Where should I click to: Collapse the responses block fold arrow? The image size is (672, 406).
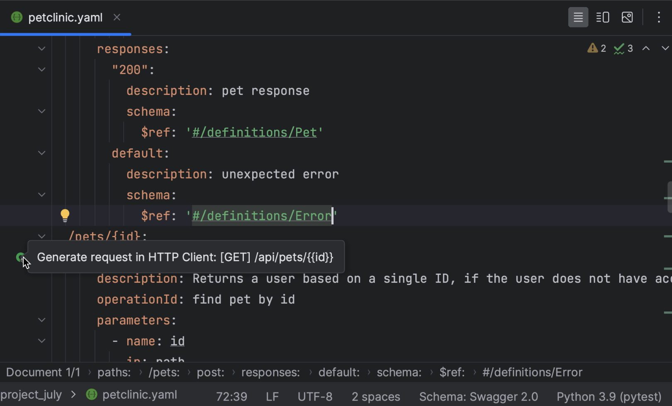pyautogui.click(x=41, y=49)
